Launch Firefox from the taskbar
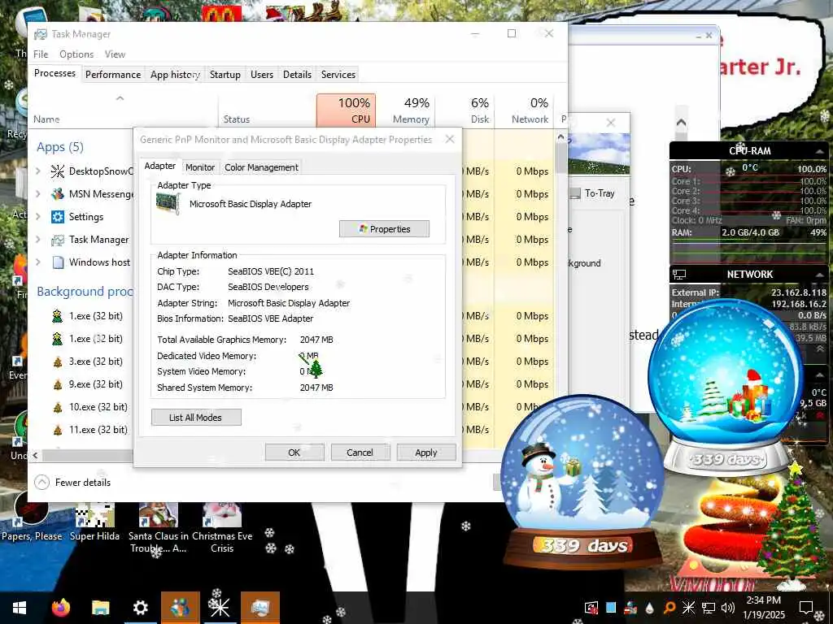 (x=61, y=608)
